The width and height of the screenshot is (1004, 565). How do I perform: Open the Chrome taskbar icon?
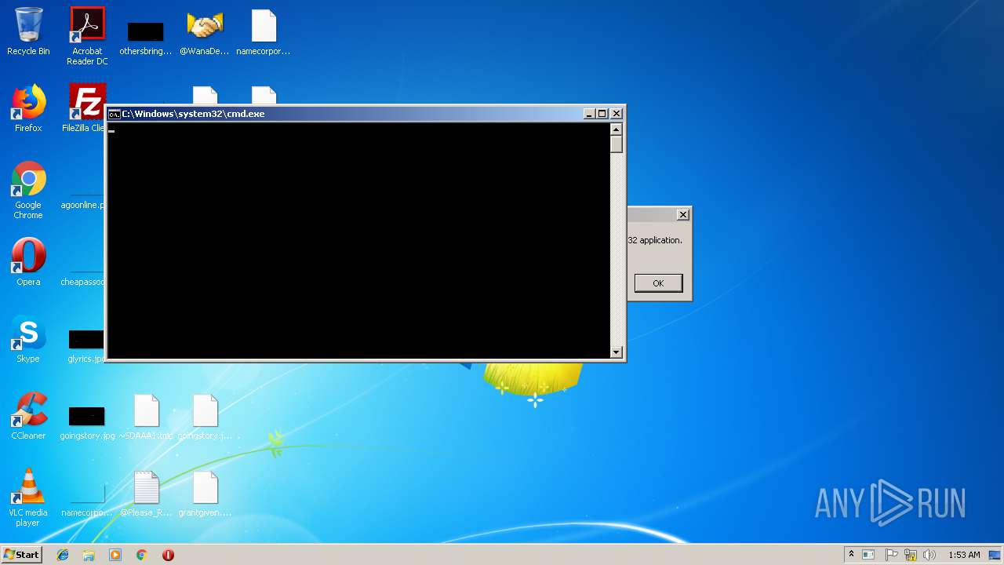point(142,555)
